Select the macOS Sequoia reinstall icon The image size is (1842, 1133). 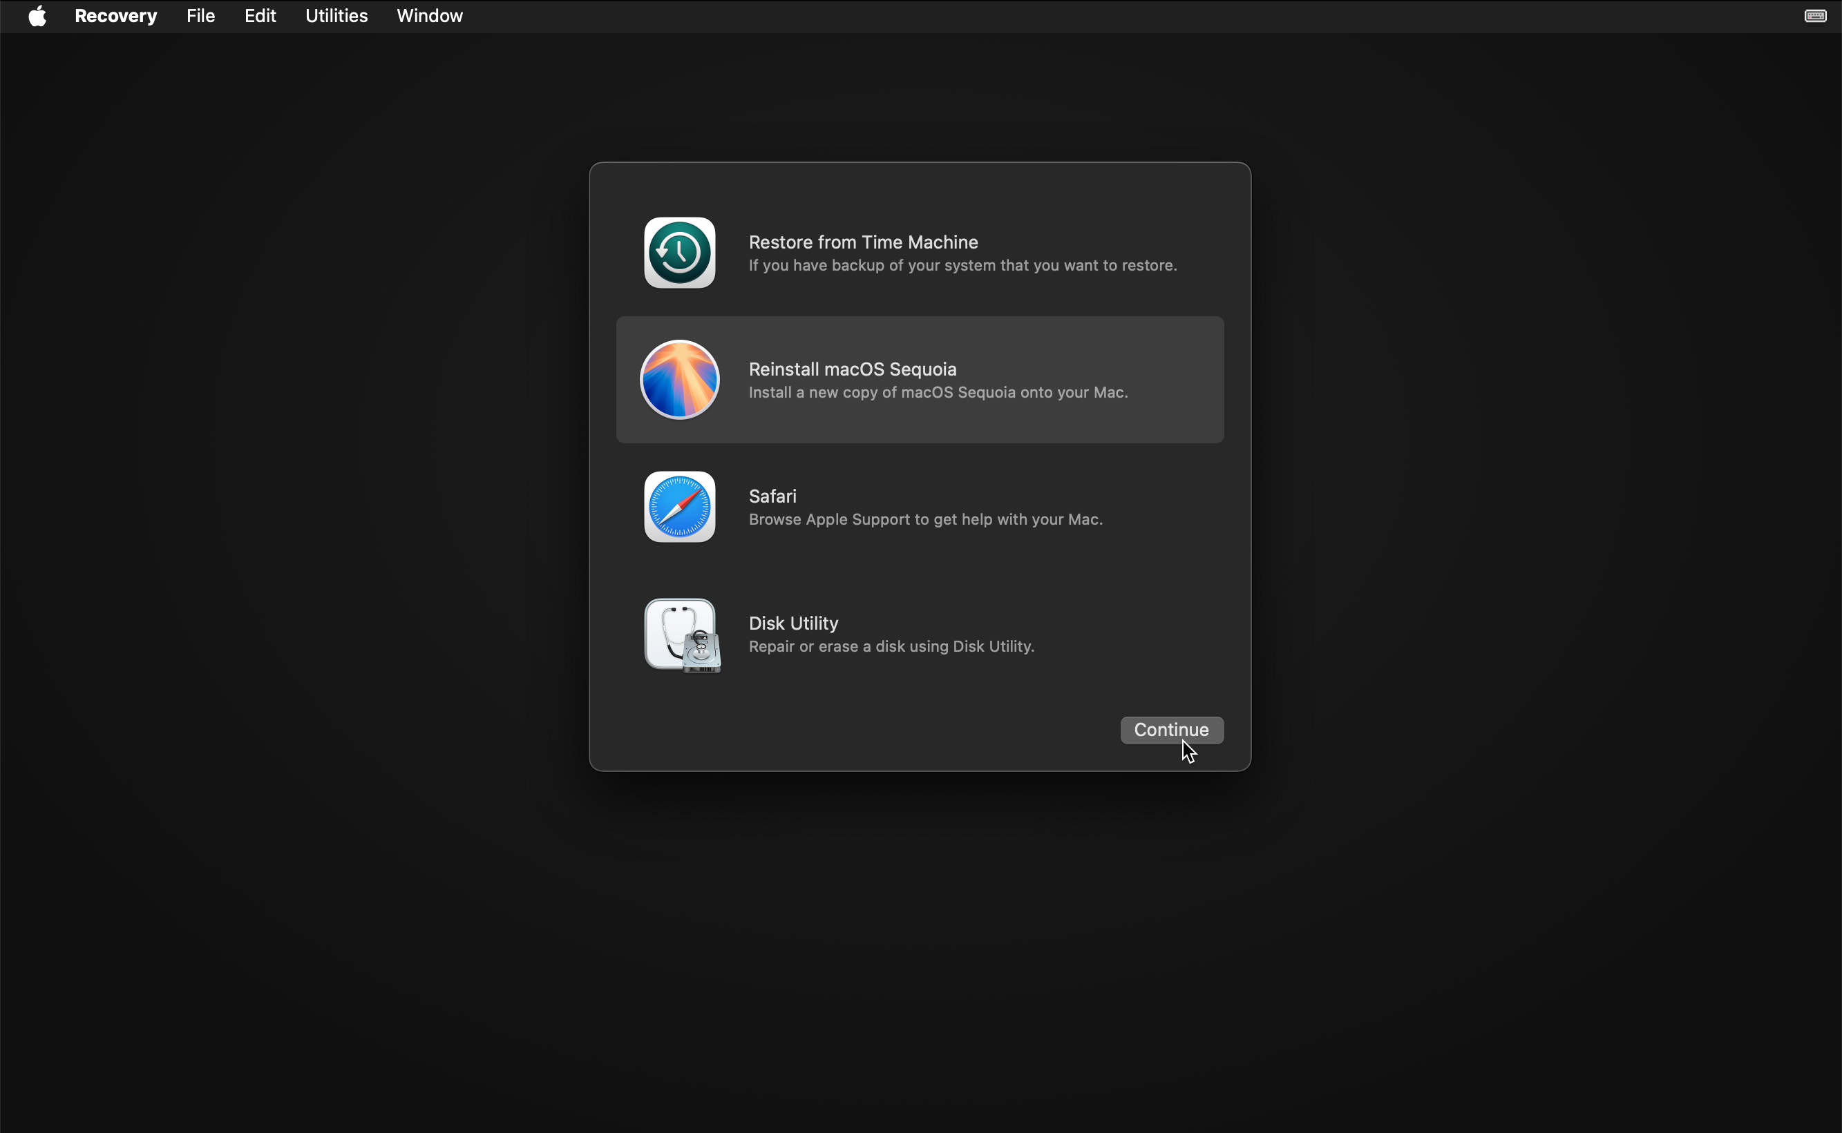681,378
